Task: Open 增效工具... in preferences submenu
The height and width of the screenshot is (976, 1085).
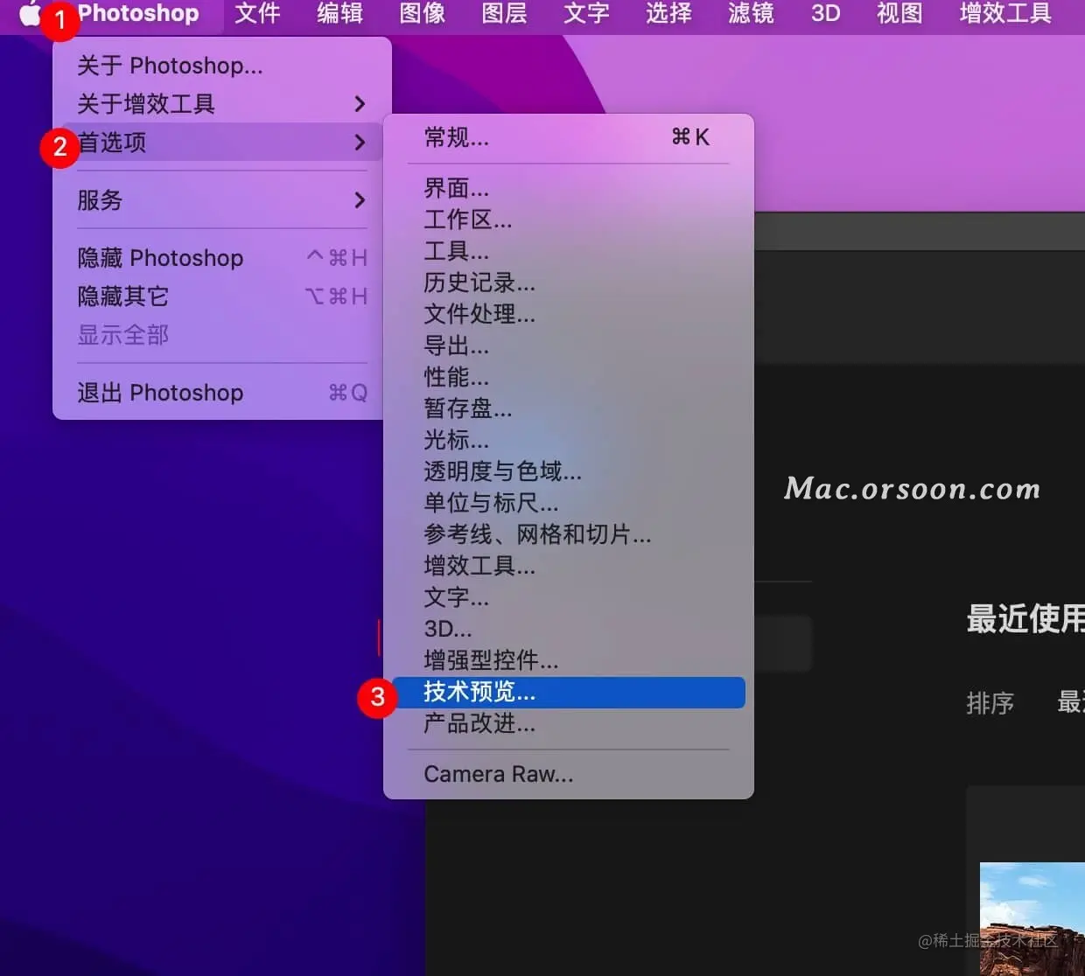Action: [x=569, y=566]
